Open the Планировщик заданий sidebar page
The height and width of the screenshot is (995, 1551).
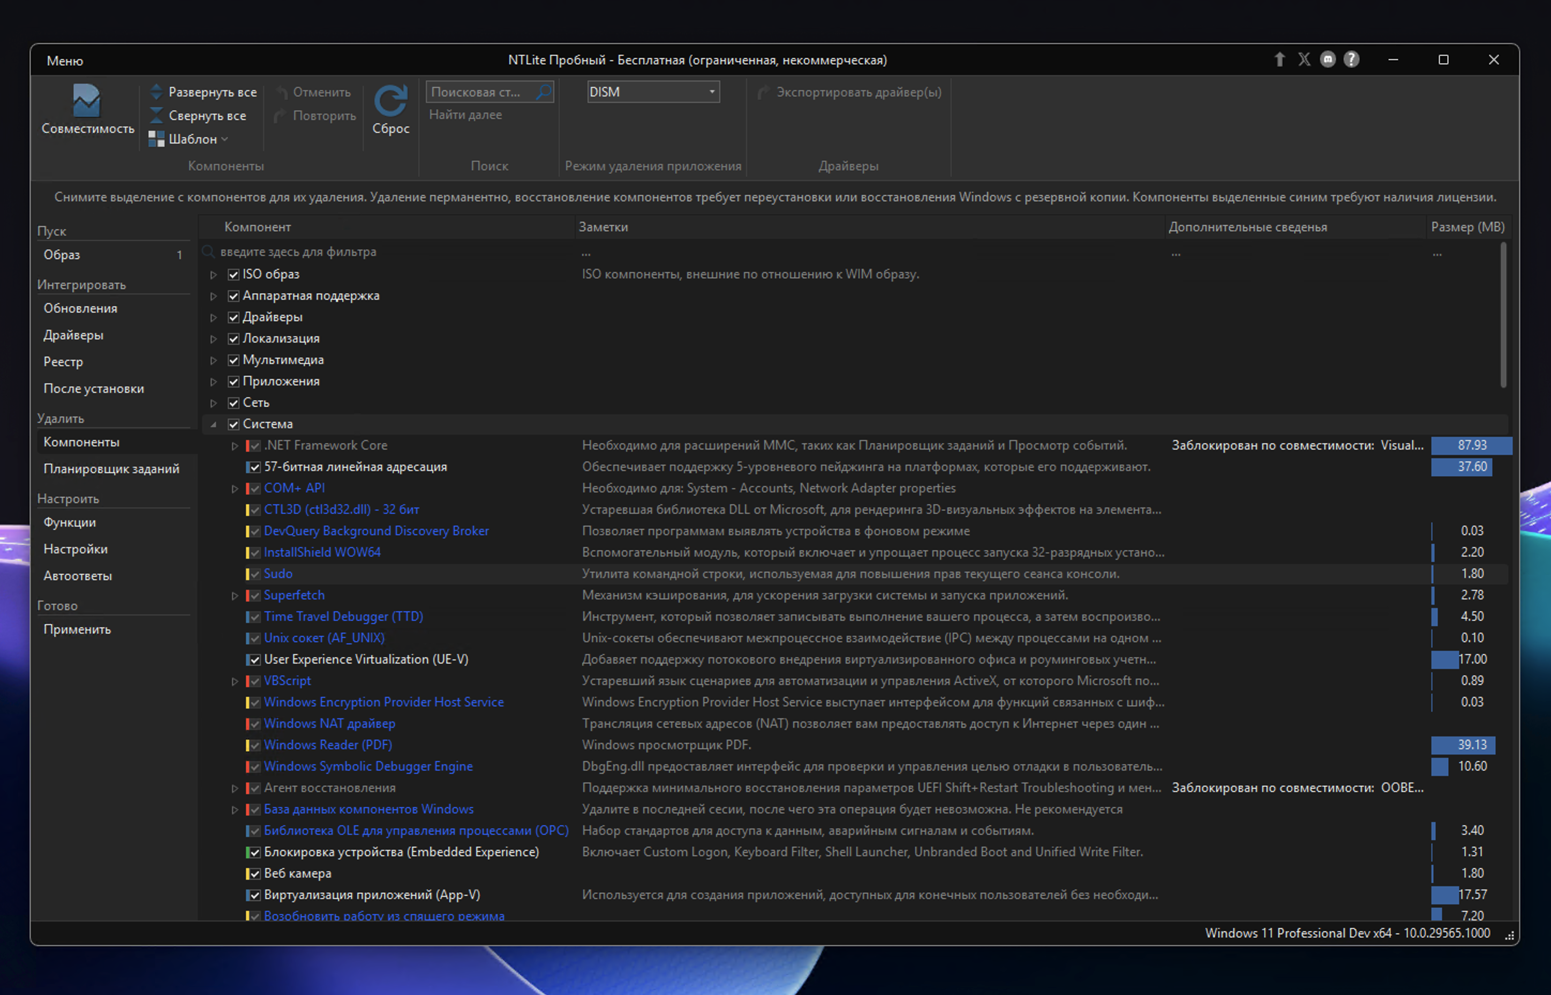111,468
